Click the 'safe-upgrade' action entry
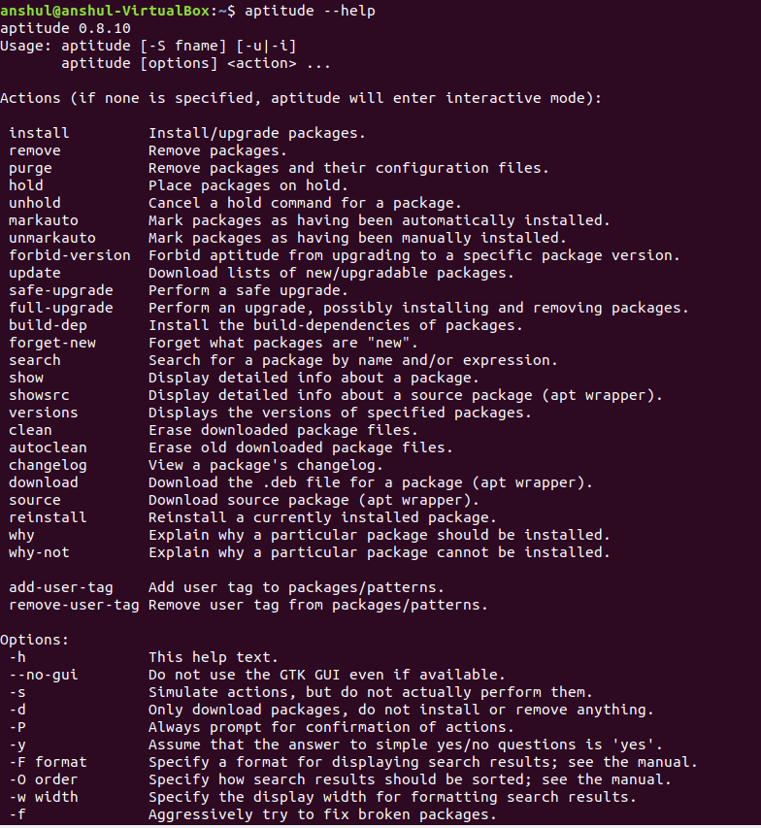The height and width of the screenshot is (828, 761). 60,290
